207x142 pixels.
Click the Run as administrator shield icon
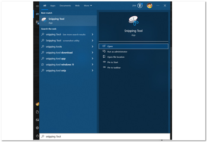[x=104, y=51]
